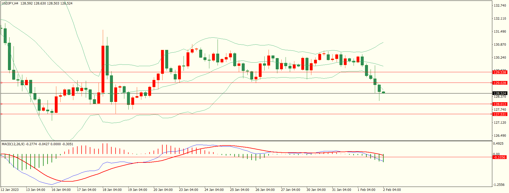Click the 18 Jan 04:00 time axis label
The width and height of the screenshot is (509, 193).
[x=112, y=190]
